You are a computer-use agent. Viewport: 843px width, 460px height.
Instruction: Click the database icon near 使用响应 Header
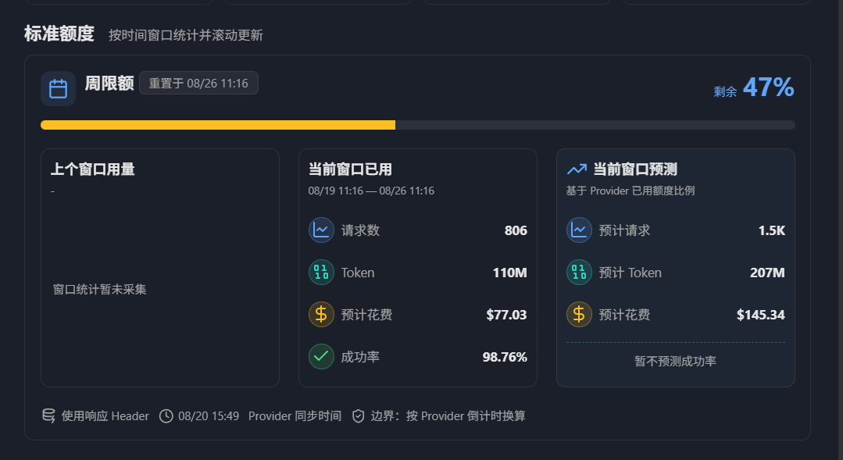[48, 416]
